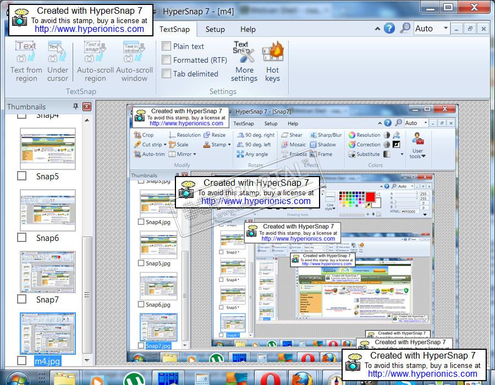Screen dimensions: 495x385
Task: Tick the m4.jpg thumbnail checkbox
Action: (22, 360)
